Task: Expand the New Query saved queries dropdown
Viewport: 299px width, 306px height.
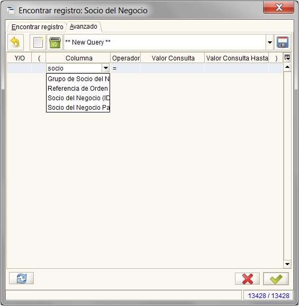Action: click(270, 42)
